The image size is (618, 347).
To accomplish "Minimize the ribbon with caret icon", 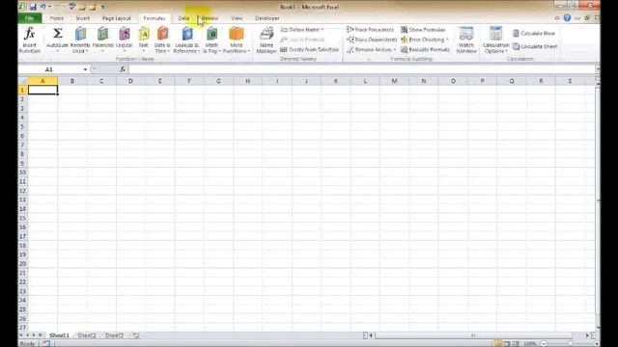I will [557, 18].
